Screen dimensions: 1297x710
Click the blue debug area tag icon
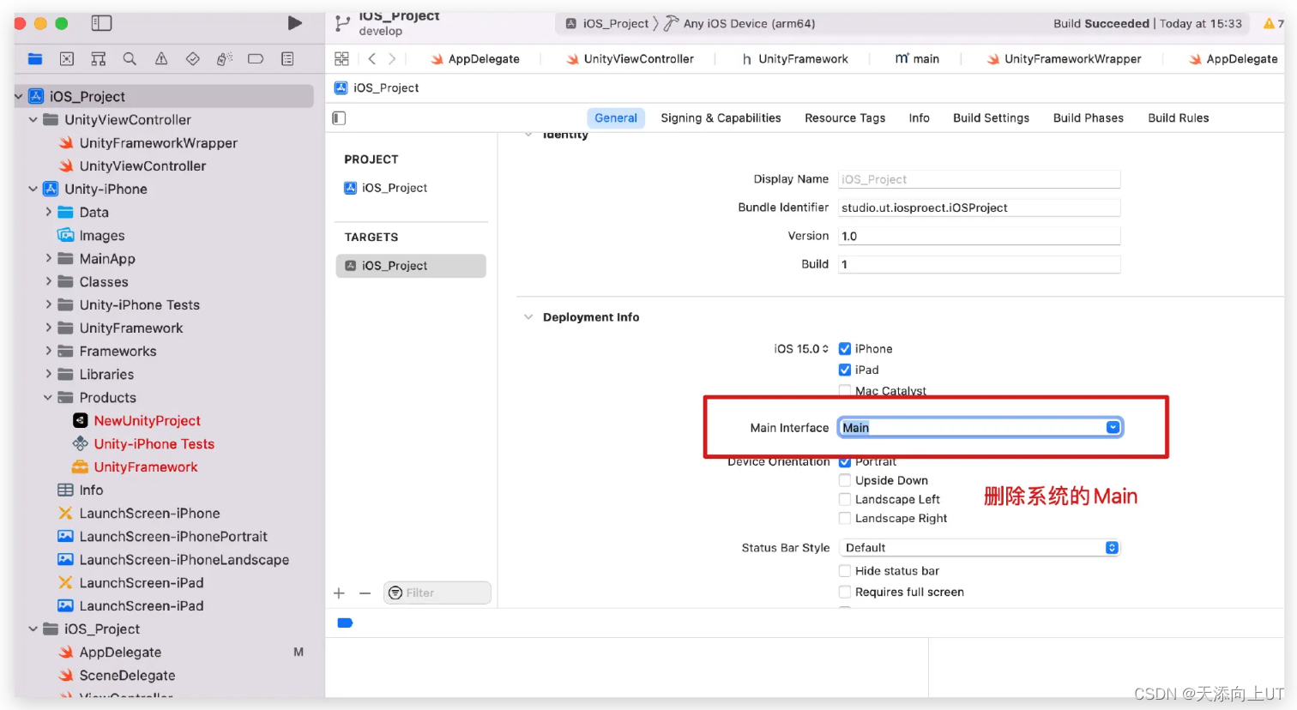[345, 623]
